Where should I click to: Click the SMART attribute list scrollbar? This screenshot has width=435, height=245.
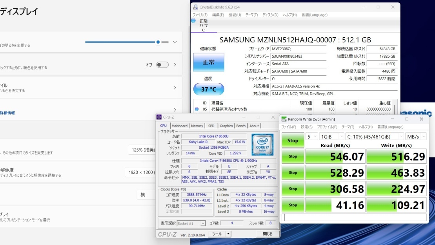click(x=395, y=109)
